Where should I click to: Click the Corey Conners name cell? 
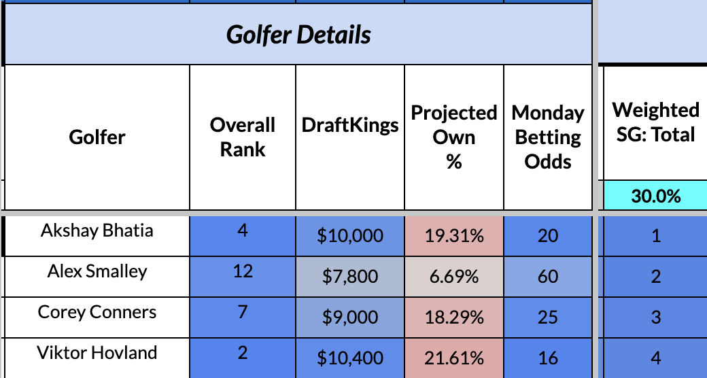point(97,313)
